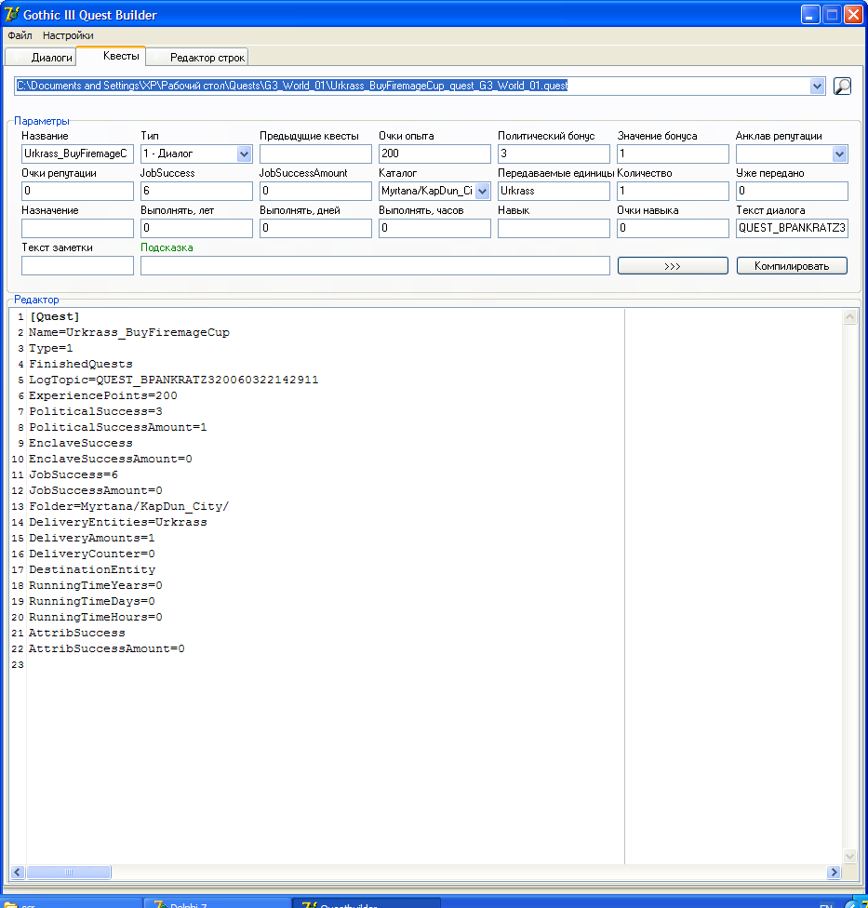Expand the quest file path dropdown arrow
The image size is (868, 908).
(817, 87)
